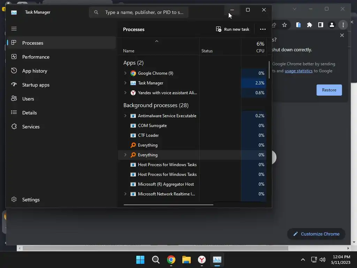Click the Users people icon

[x=14, y=98]
